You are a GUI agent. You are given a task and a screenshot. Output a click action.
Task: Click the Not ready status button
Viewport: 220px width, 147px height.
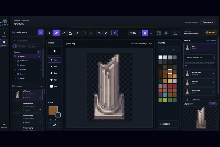[x=211, y=33]
